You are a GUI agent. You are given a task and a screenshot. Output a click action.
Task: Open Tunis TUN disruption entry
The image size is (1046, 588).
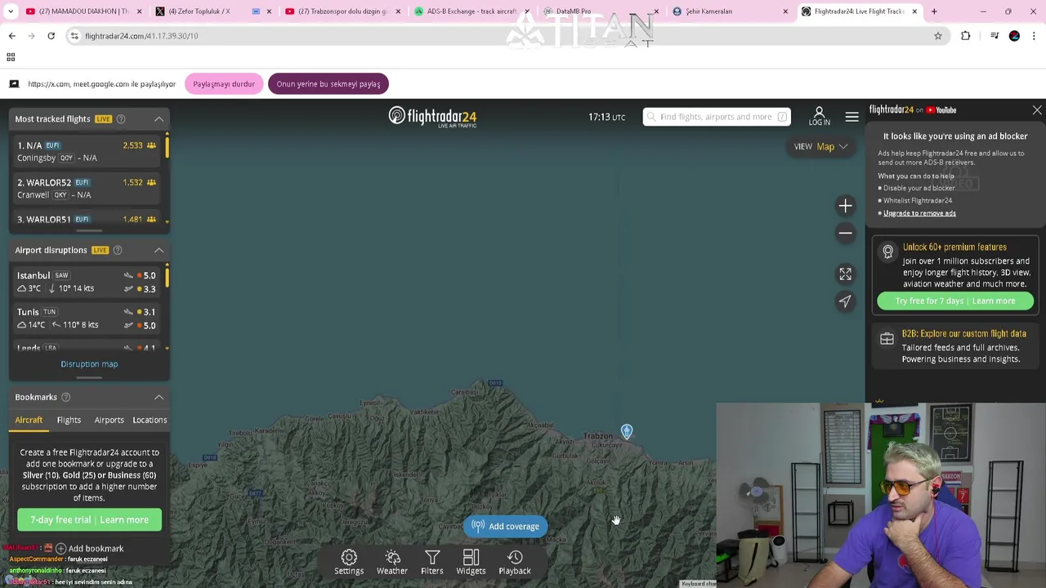click(87, 318)
